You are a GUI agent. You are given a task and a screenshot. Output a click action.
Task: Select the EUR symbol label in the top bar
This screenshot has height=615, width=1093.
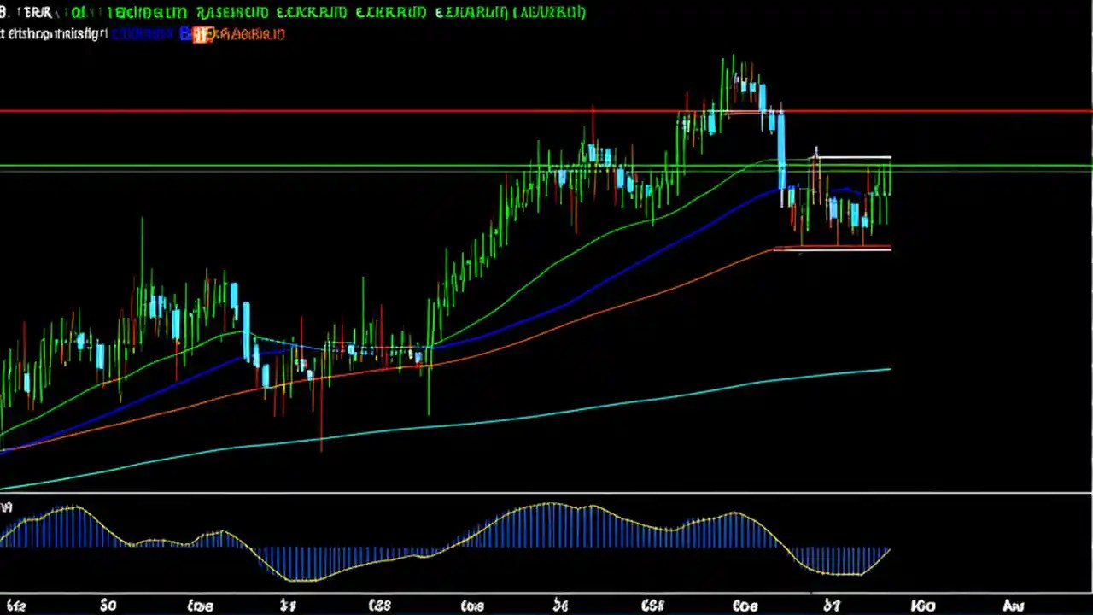(x=36, y=12)
